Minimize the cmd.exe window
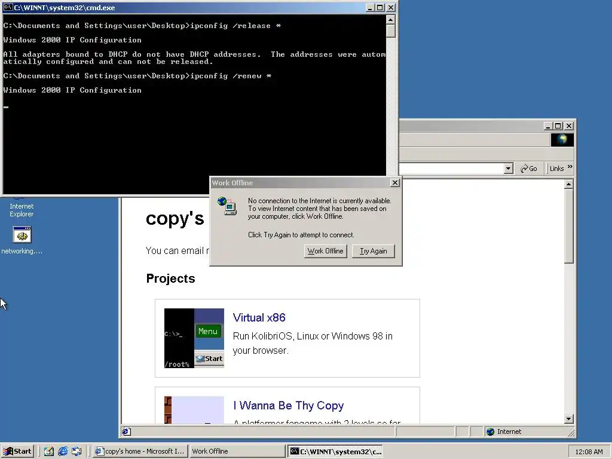This screenshot has height=459, width=612. tap(370, 7)
